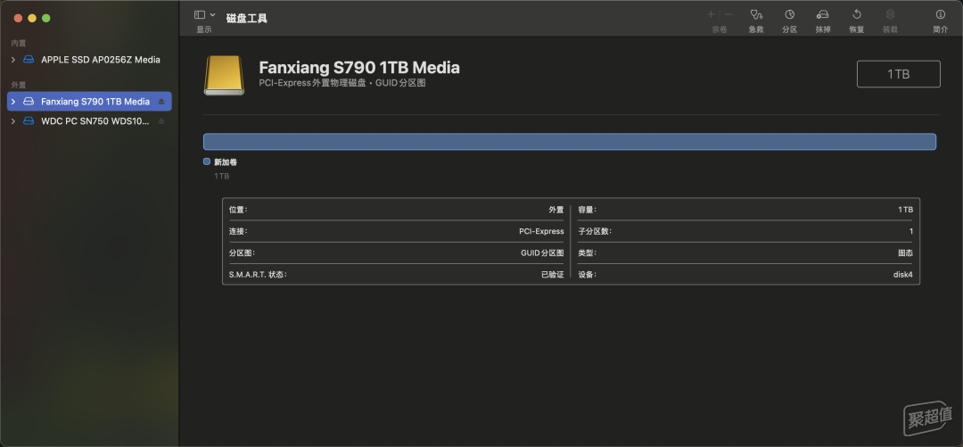This screenshot has height=447, width=963.
Task: Select APPLE SSD AP0256Z Media in sidebar
Action: coord(100,60)
